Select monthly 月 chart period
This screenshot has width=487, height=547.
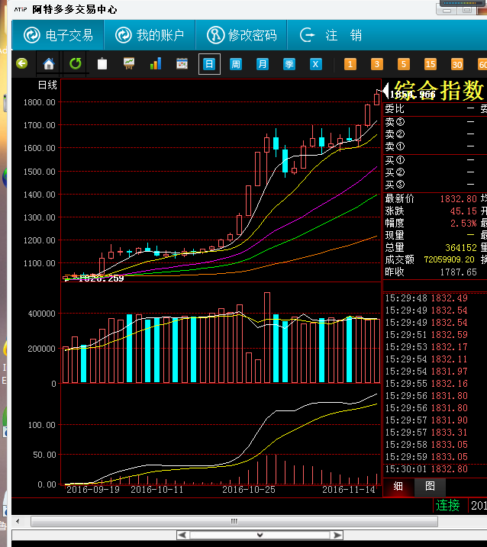click(263, 64)
